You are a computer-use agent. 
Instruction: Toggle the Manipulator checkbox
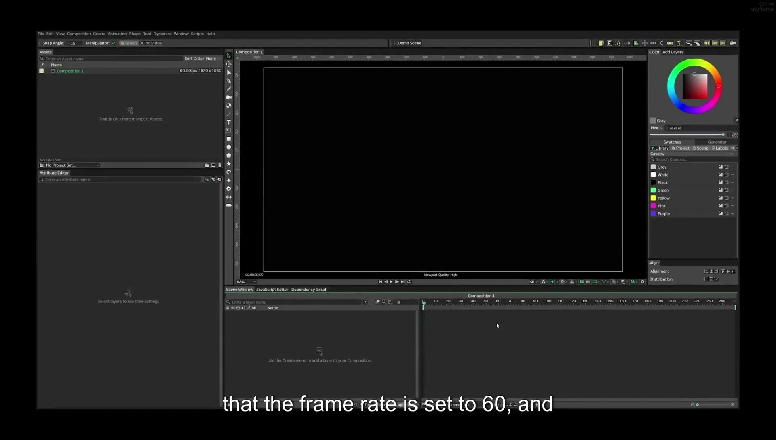(114, 43)
